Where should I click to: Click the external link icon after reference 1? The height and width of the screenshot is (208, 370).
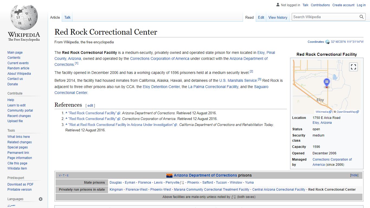pos(119,113)
